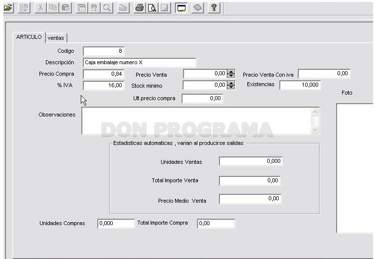Screen dimensions: 375x259
Task: Increase Stock minimo with up arrow
Action: [x=231, y=83]
